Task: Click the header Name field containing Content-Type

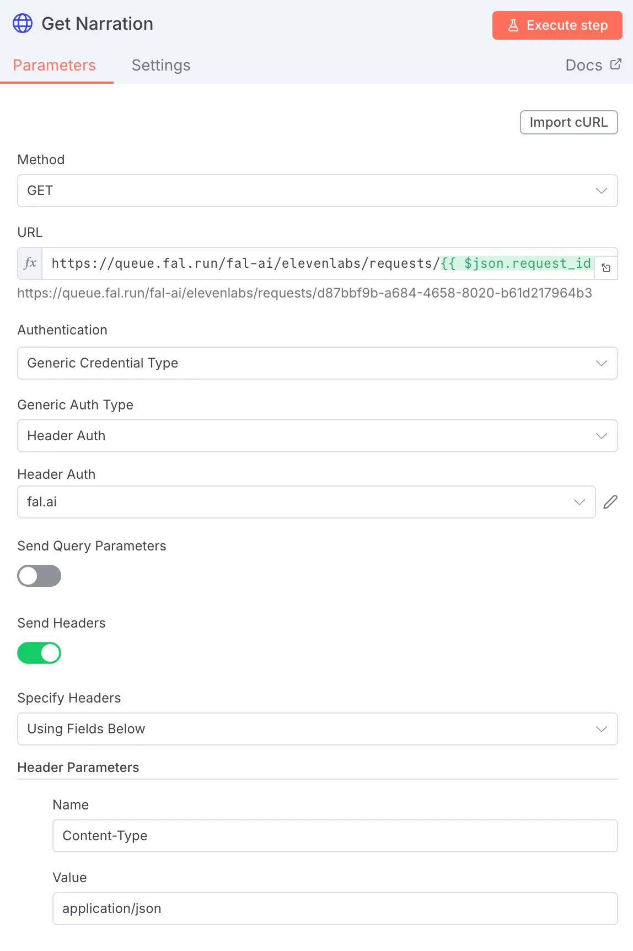Action: pyautogui.click(x=335, y=836)
